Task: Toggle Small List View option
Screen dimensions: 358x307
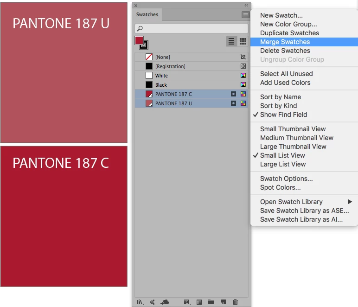Action: pos(304,155)
